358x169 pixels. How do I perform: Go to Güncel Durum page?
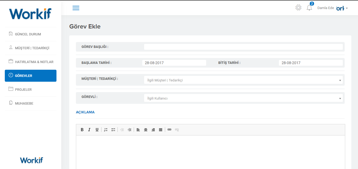pyautogui.click(x=31, y=34)
